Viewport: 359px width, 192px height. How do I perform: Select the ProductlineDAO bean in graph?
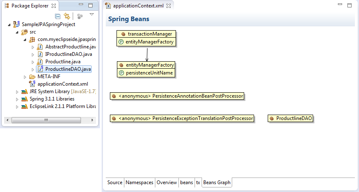coord(290,118)
